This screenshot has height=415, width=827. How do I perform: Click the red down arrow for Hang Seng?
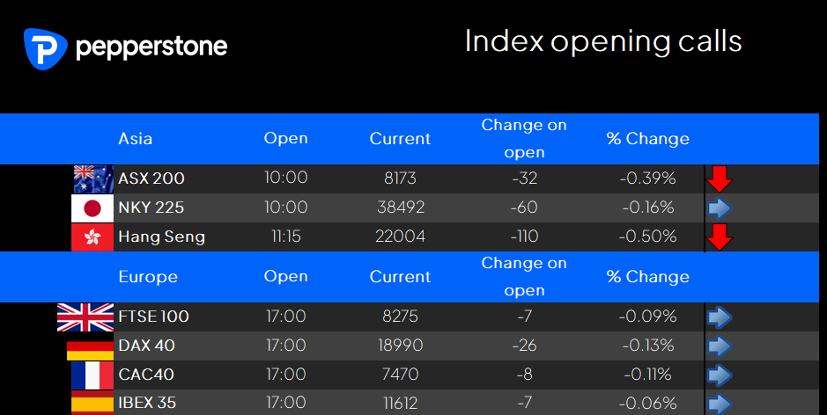tap(720, 237)
